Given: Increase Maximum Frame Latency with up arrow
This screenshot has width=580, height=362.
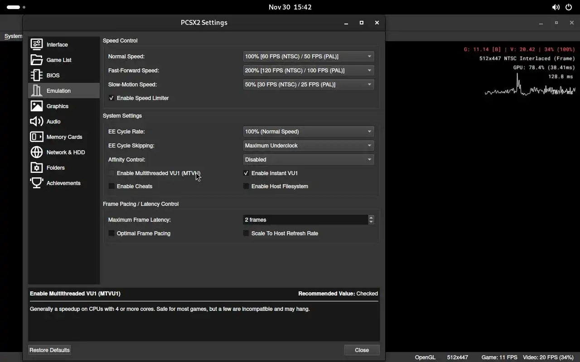Looking at the screenshot, I should point(371,217).
